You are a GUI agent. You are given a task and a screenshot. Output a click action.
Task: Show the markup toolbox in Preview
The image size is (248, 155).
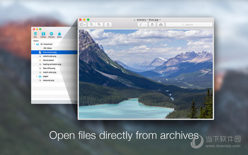point(161,24)
